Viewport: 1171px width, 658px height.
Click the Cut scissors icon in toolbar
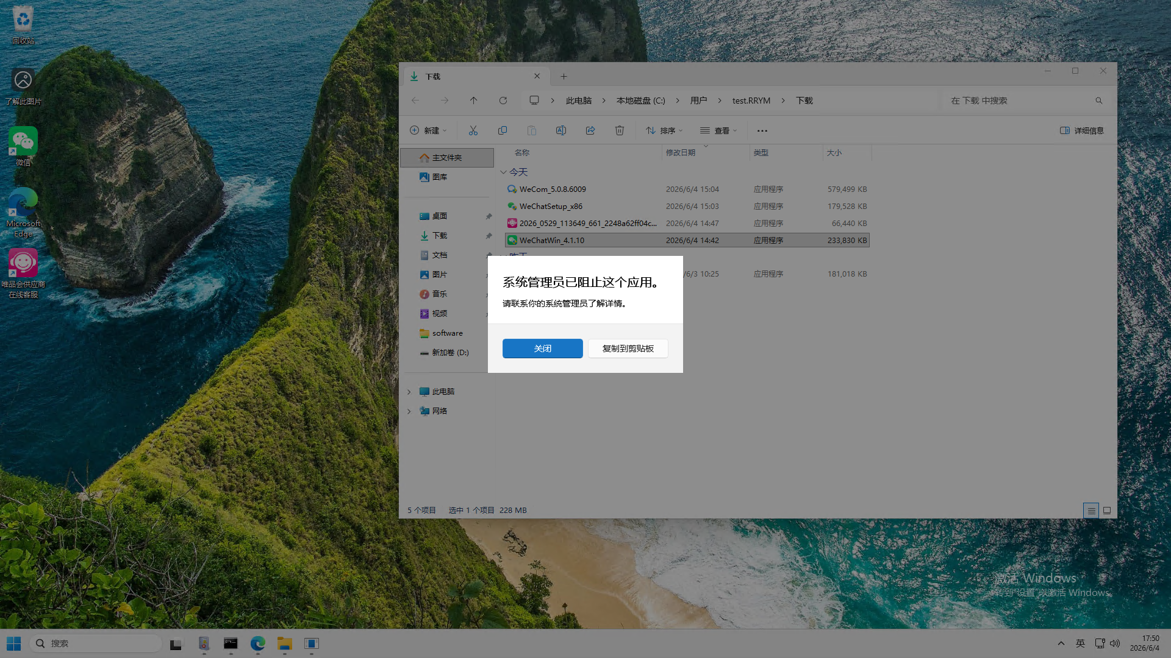pyautogui.click(x=473, y=130)
